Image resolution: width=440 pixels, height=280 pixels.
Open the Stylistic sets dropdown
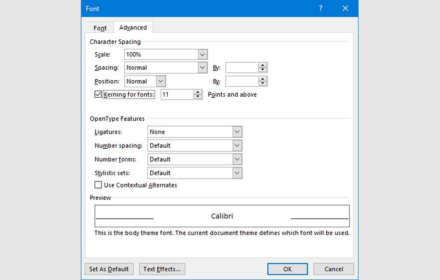click(x=195, y=173)
